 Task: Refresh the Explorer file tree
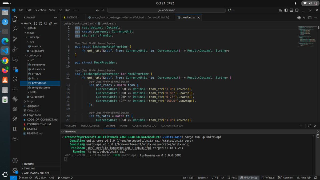(x=46, y=23)
